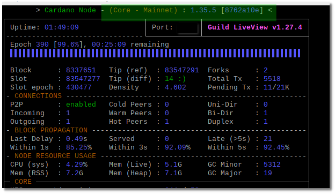
Task: Select the Density value 4.602
Action: (x=175, y=87)
